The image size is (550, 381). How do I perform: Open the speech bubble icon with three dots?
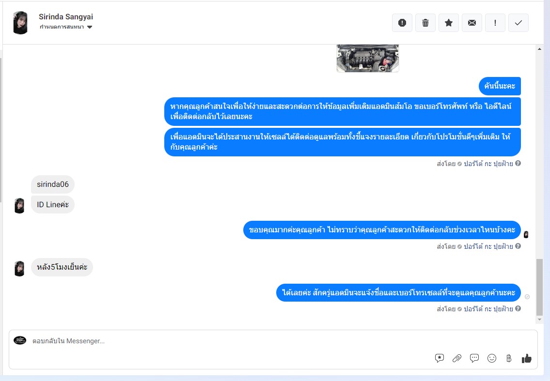(474, 358)
